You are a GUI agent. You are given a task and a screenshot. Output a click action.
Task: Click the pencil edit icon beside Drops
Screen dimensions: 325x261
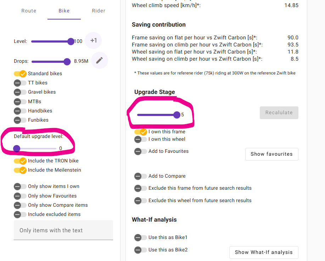click(100, 61)
